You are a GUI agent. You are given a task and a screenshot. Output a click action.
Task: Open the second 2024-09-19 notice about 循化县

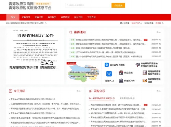coord(111,44)
